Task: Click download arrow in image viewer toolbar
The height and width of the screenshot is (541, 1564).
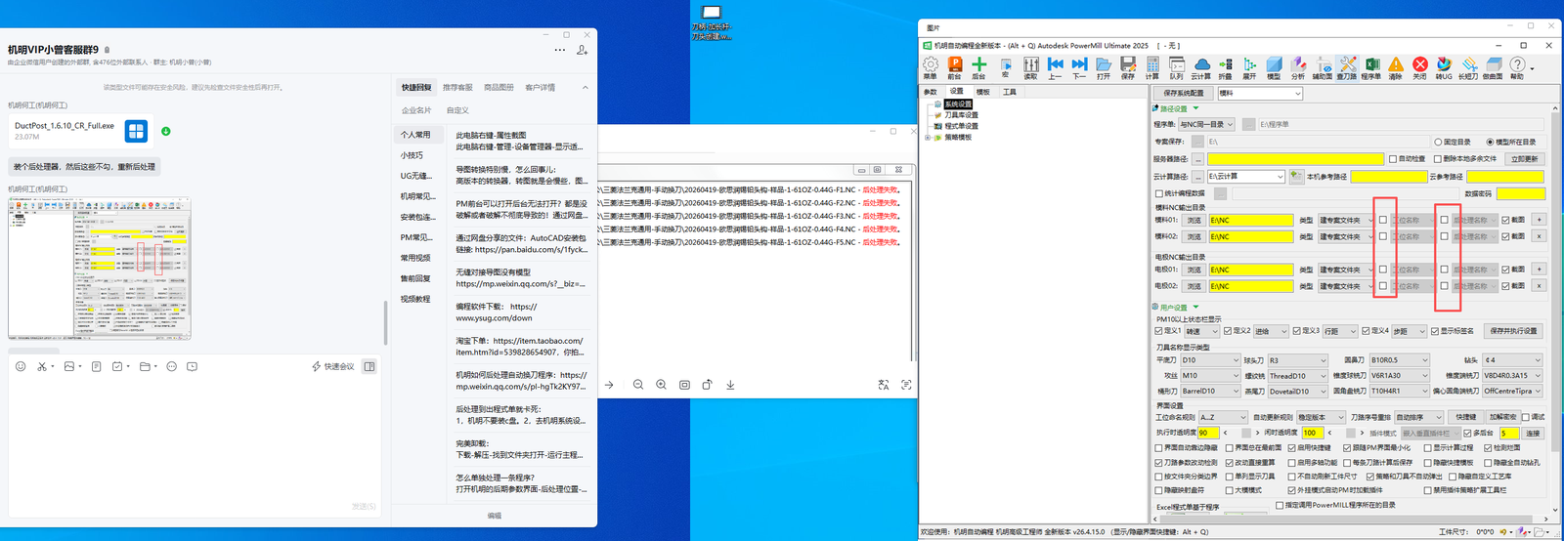Action: pos(730,385)
